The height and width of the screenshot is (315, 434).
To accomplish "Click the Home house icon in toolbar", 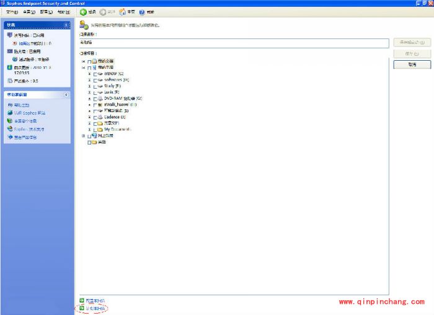I will tap(122, 12).
